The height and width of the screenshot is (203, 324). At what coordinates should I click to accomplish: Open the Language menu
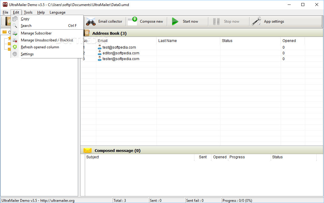(58, 12)
